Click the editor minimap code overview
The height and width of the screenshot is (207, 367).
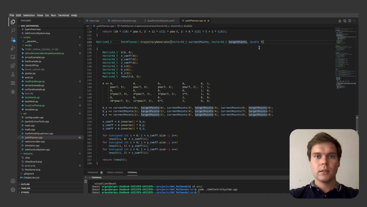[x=346, y=58]
